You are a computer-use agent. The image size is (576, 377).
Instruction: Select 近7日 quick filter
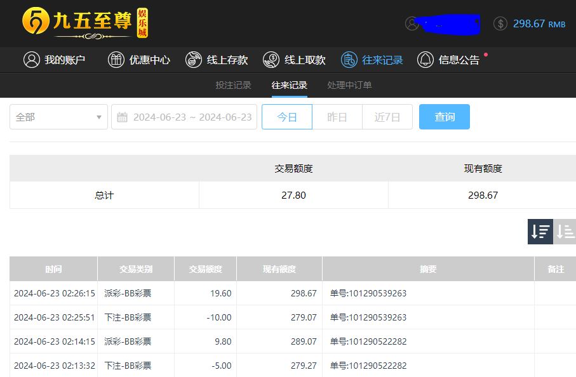387,117
